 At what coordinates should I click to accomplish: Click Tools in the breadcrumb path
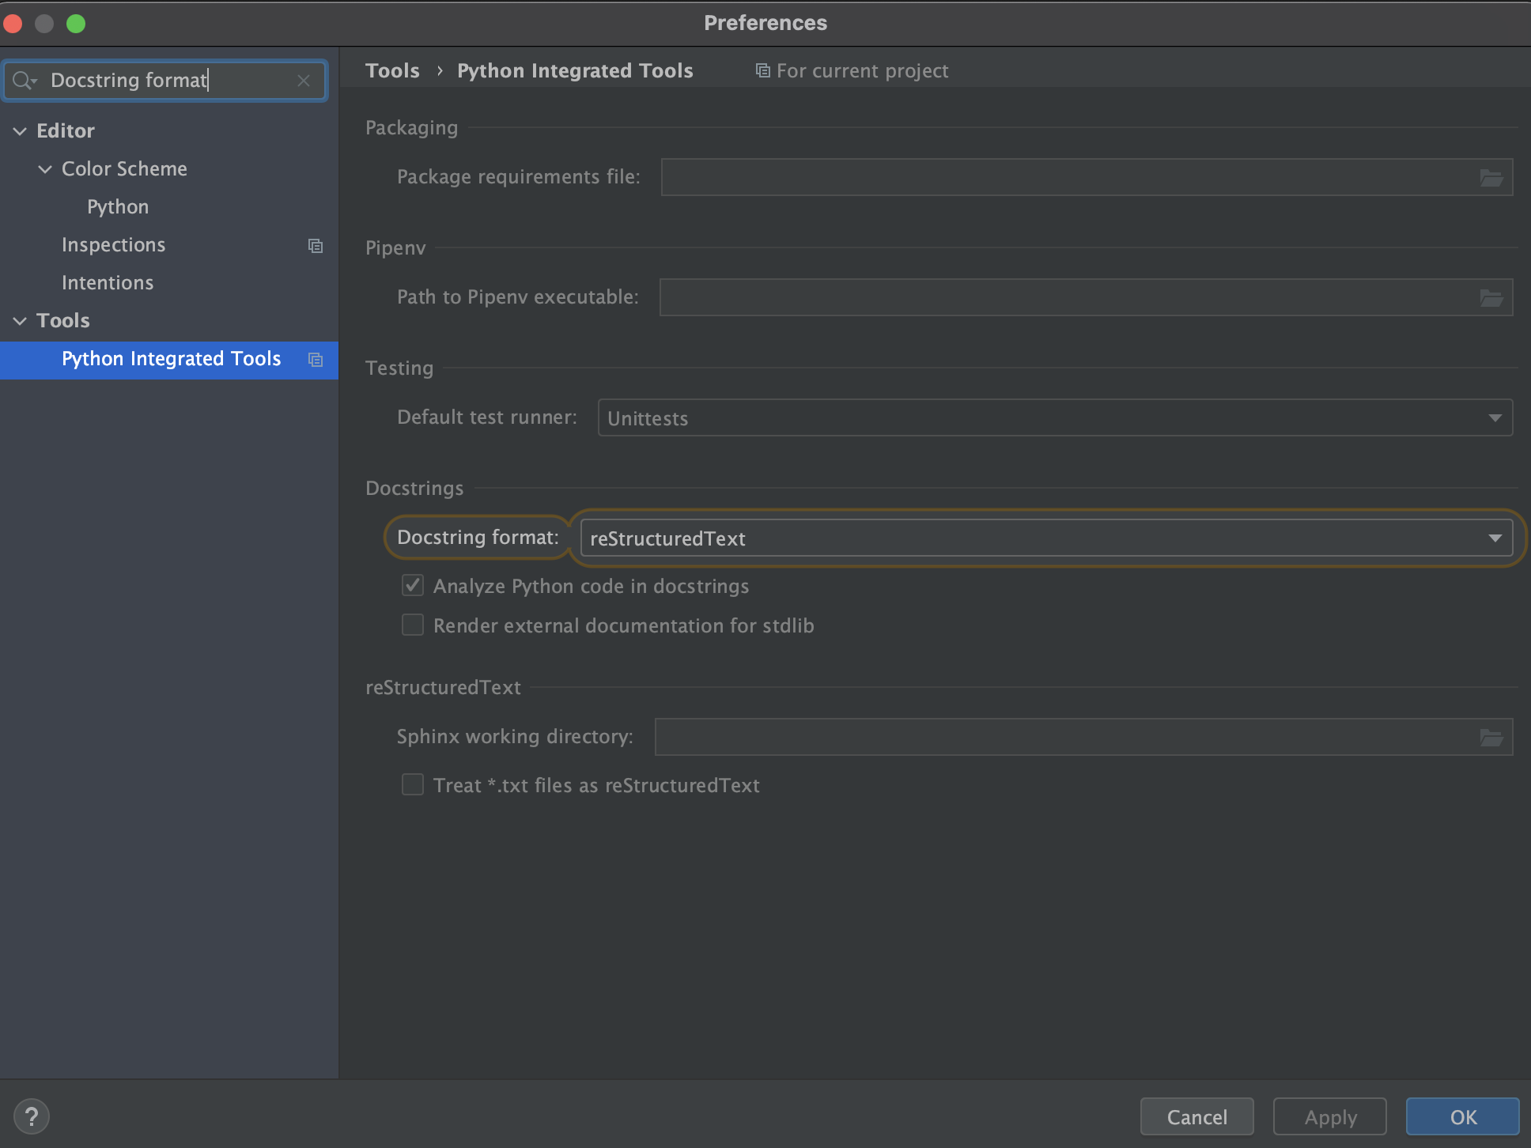pos(392,70)
